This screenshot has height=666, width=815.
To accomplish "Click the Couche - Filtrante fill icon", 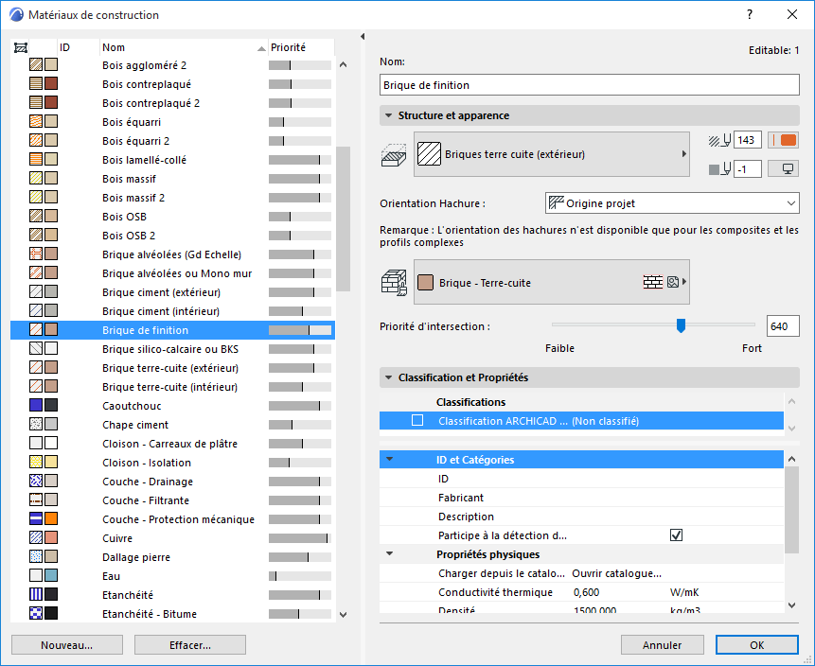I will [x=36, y=499].
